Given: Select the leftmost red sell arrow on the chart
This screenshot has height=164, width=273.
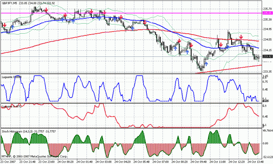Looking at the screenshot, I should [4, 25].
